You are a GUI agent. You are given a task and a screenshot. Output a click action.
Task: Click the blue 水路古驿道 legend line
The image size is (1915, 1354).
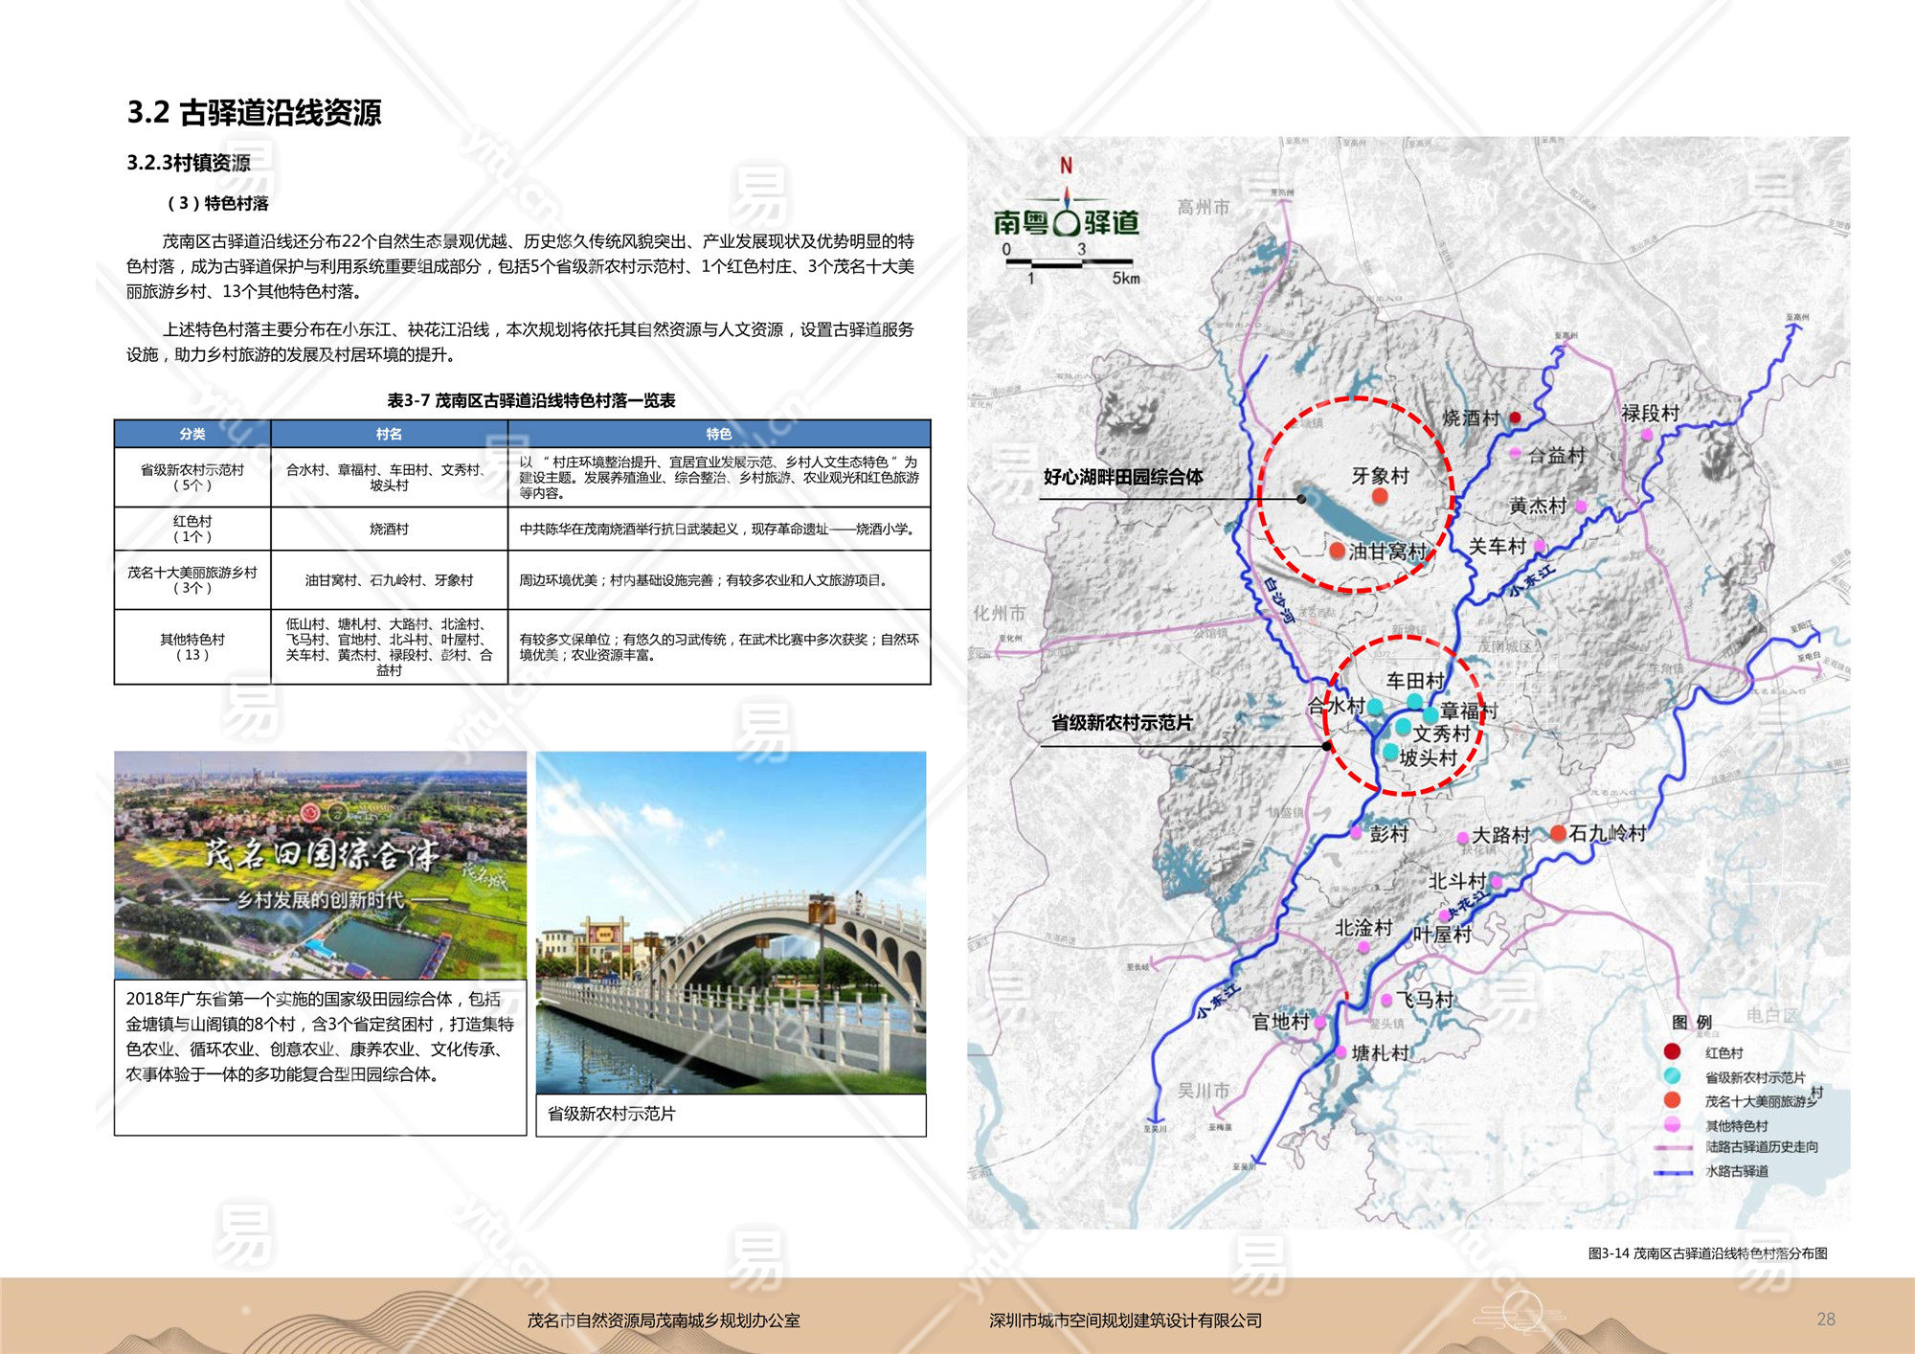[x=1673, y=1171]
